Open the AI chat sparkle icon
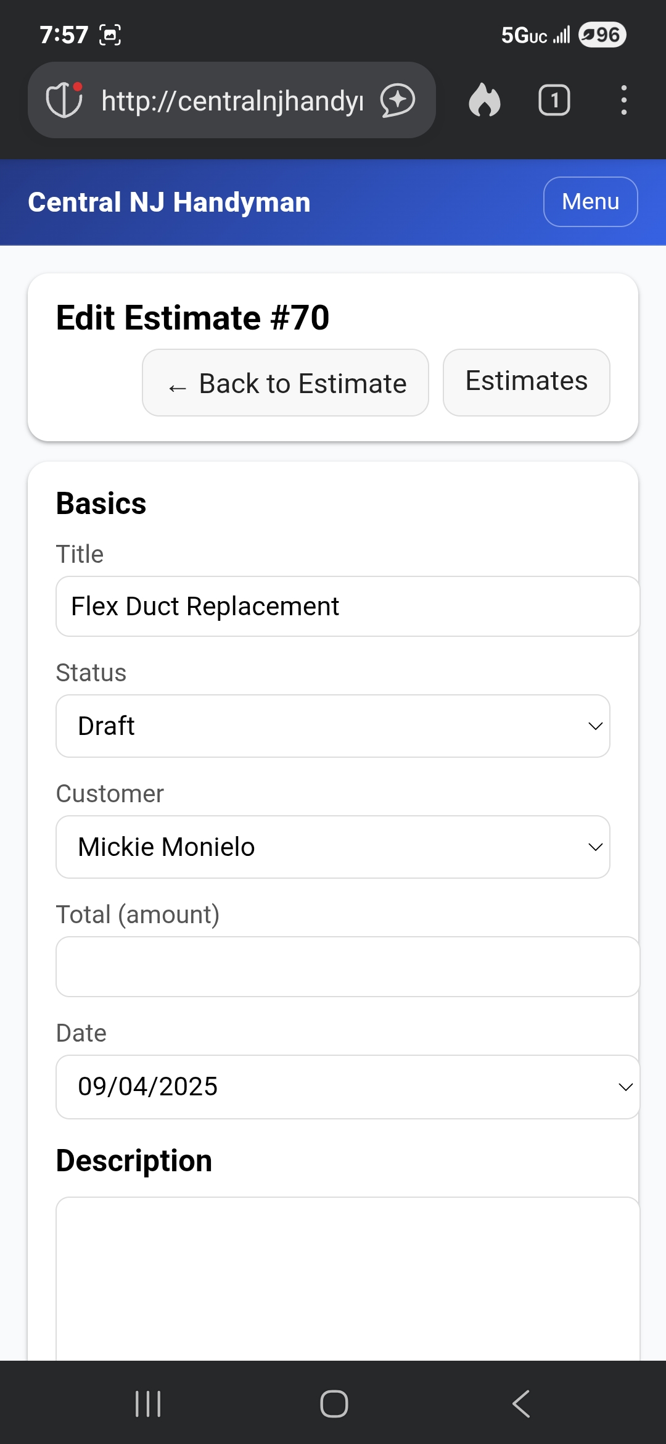 [398, 100]
